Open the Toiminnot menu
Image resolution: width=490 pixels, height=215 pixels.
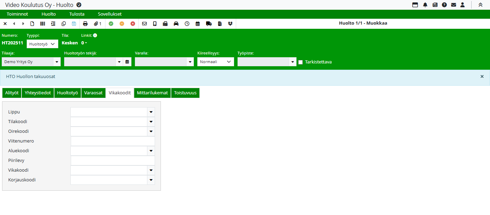coord(17,14)
